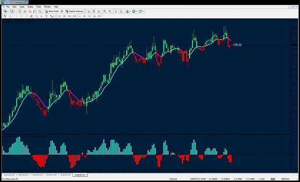Select the Text 'A' drawing tool
This screenshot has width=300, height=182.
[41, 16]
